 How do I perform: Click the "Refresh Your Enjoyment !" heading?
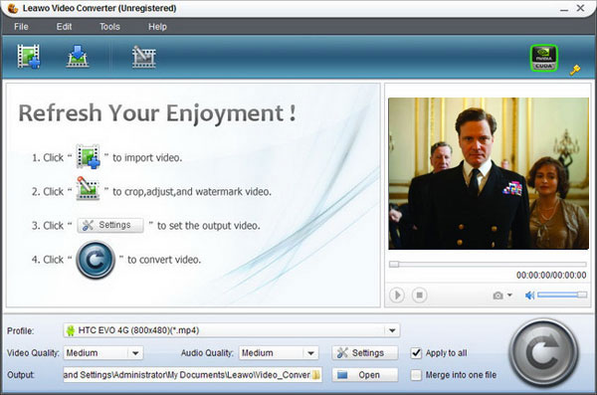point(157,113)
